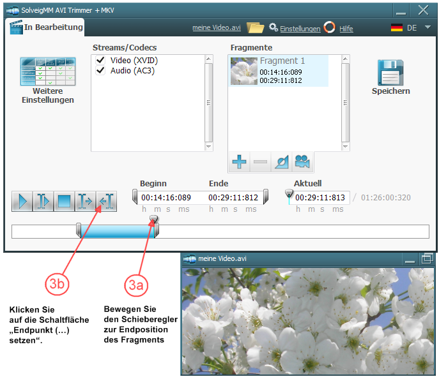Image resolution: width=439 pixels, height=379 pixels.
Task: Click the set end point button
Action: [x=106, y=201]
